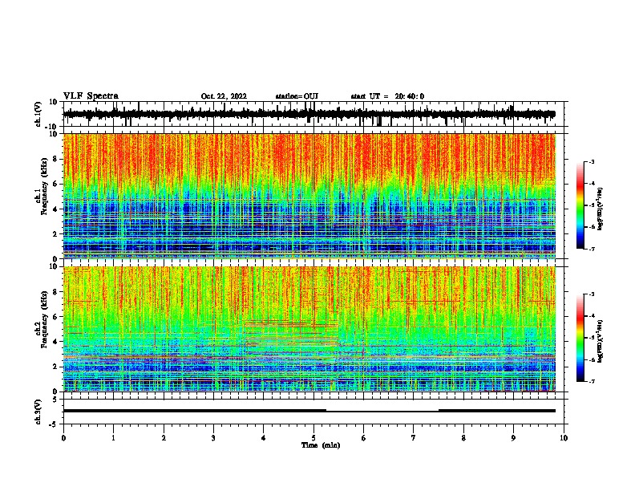This screenshot has height=491, width=635.
Task: Click inside the ch.2 frequency spectrogram
Action: click(x=309, y=329)
